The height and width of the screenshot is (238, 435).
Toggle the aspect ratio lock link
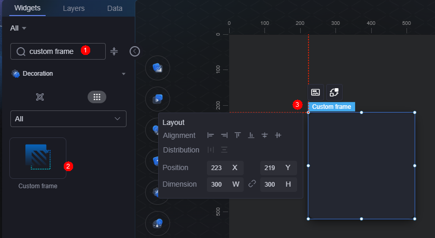click(x=252, y=184)
